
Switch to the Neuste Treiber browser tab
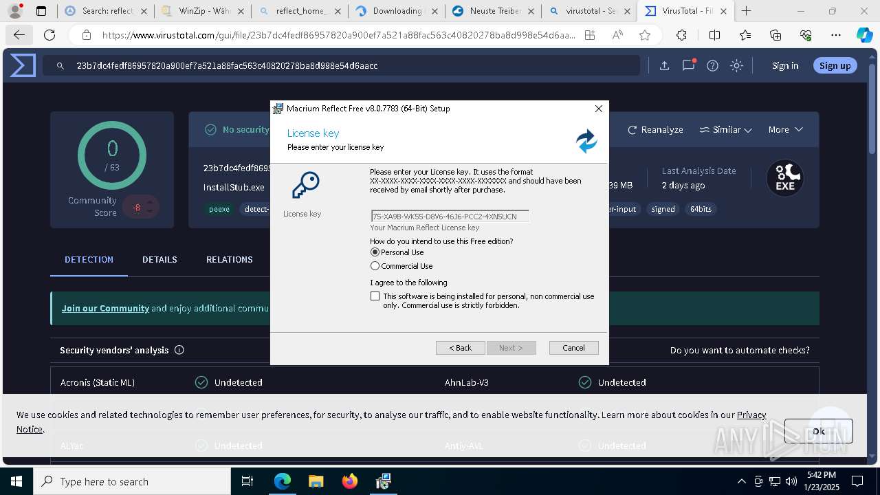click(x=492, y=11)
